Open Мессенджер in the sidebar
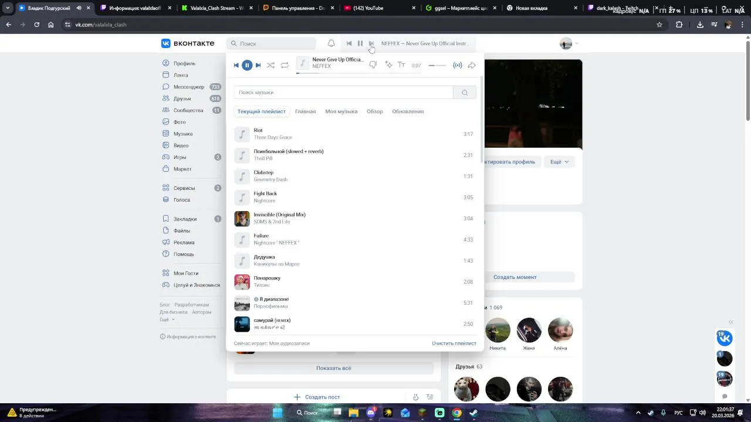The width and height of the screenshot is (751, 422). [189, 87]
